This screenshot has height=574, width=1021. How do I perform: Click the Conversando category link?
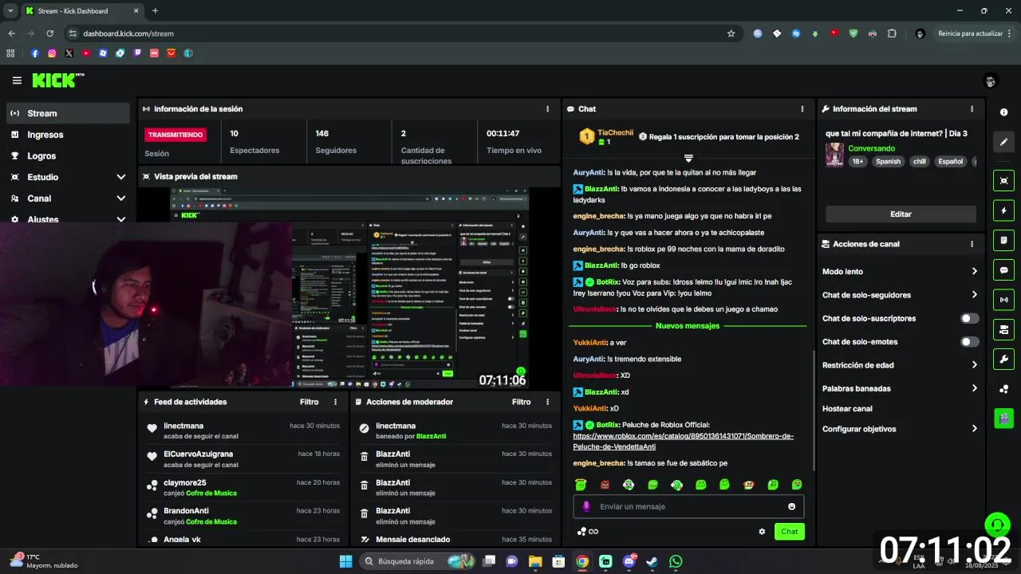[x=871, y=148]
